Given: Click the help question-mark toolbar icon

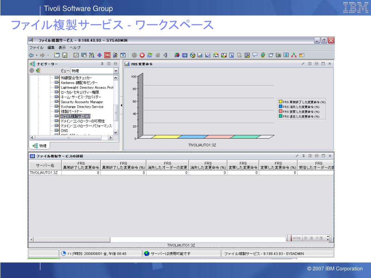Looking at the screenshot, I should click(123, 55).
